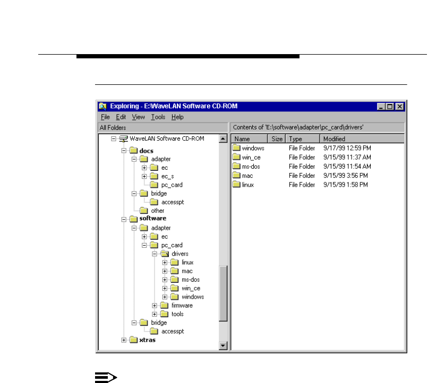Select the WaveLAN Software CD-ROM drive icon
445x383 pixels.
coord(123,138)
